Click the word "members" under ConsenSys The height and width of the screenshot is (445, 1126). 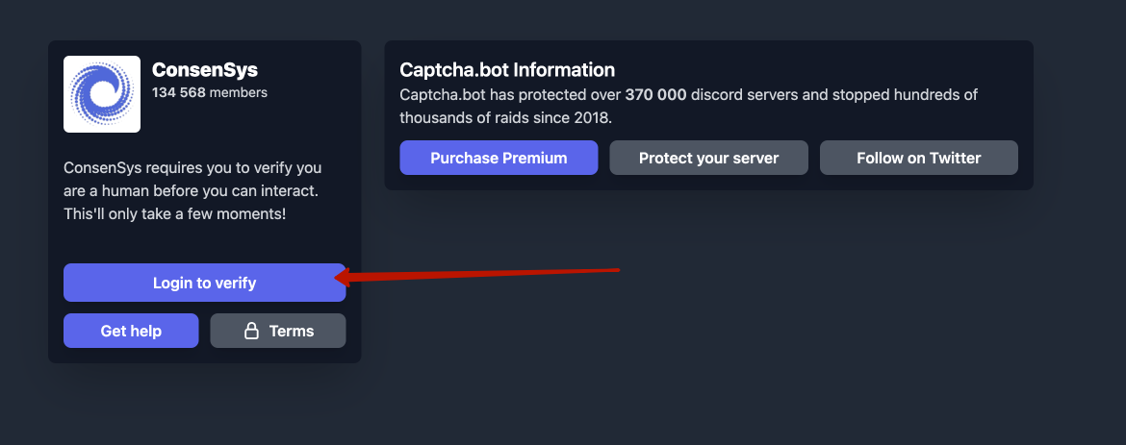tap(239, 93)
